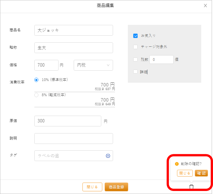Screen dimensions: 213x194
Task: Click the 価格 field showing 700
Action: pos(46,65)
